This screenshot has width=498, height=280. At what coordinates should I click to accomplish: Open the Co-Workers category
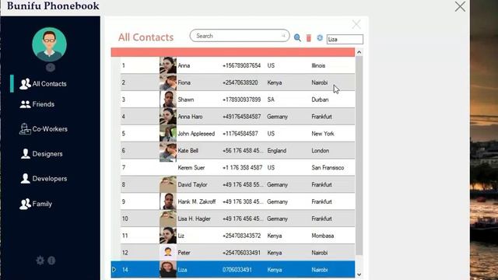pos(44,129)
